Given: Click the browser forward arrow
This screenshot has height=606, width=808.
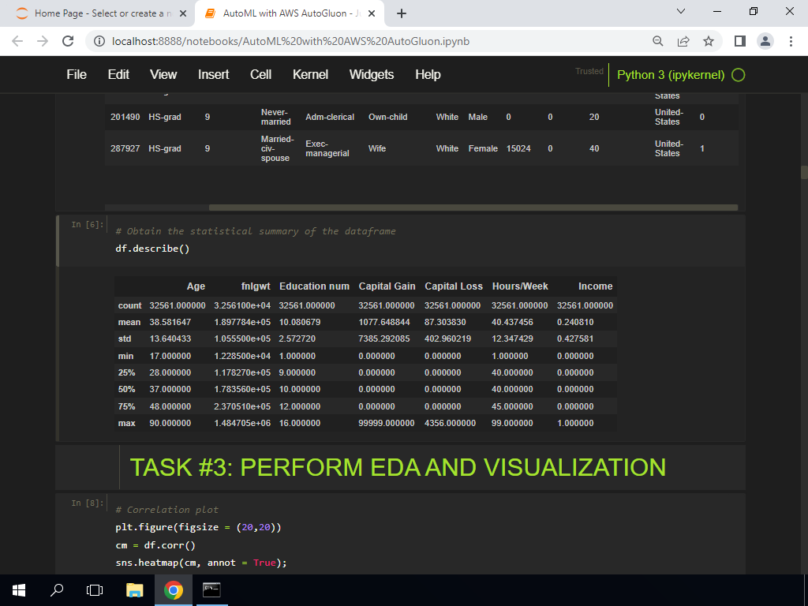Looking at the screenshot, I should click(x=43, y=41).
